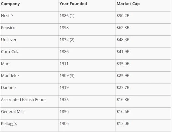
Task: Click the Company column header
Action: pos(10,4)
